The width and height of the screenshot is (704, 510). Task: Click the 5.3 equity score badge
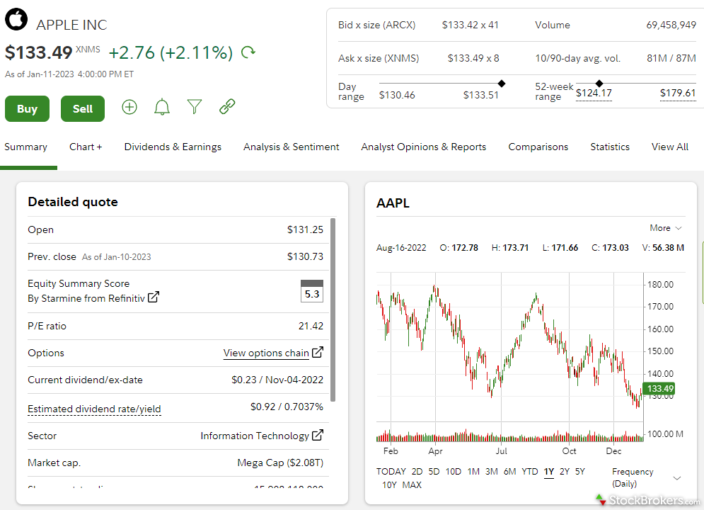(x=311, y=290)
